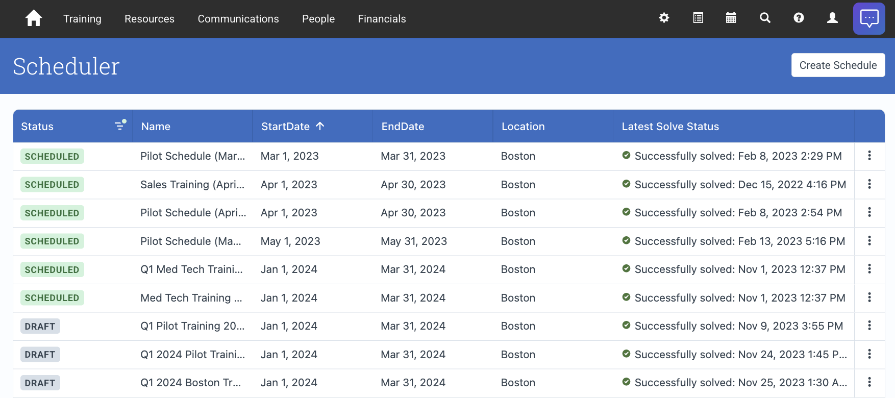
Task: Select the Q1 Med Tech Traini... schedule name
Action: pos(191,269)
